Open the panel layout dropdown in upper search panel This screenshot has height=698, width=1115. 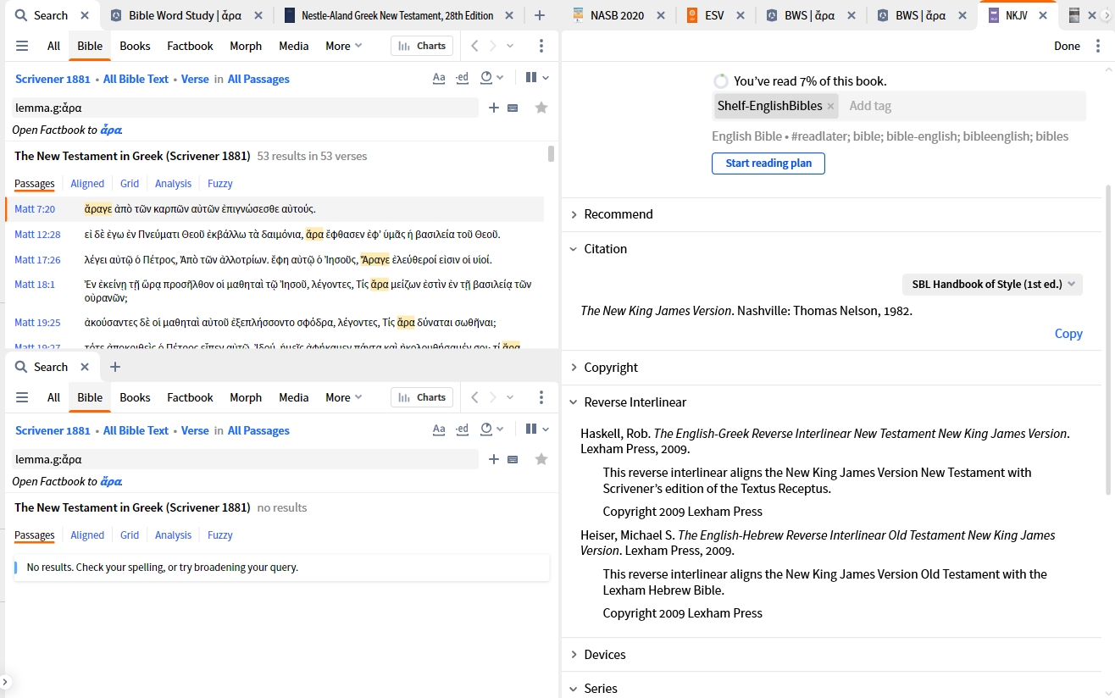coord(537,78)
